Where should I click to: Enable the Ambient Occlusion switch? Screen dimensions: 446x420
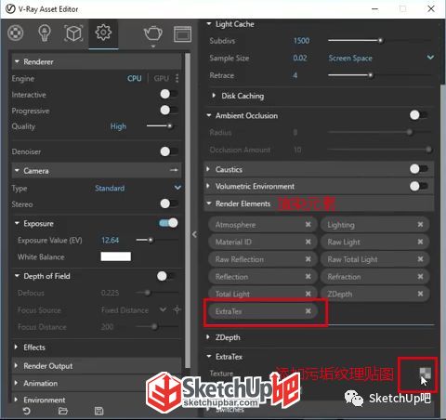[419, 115]
